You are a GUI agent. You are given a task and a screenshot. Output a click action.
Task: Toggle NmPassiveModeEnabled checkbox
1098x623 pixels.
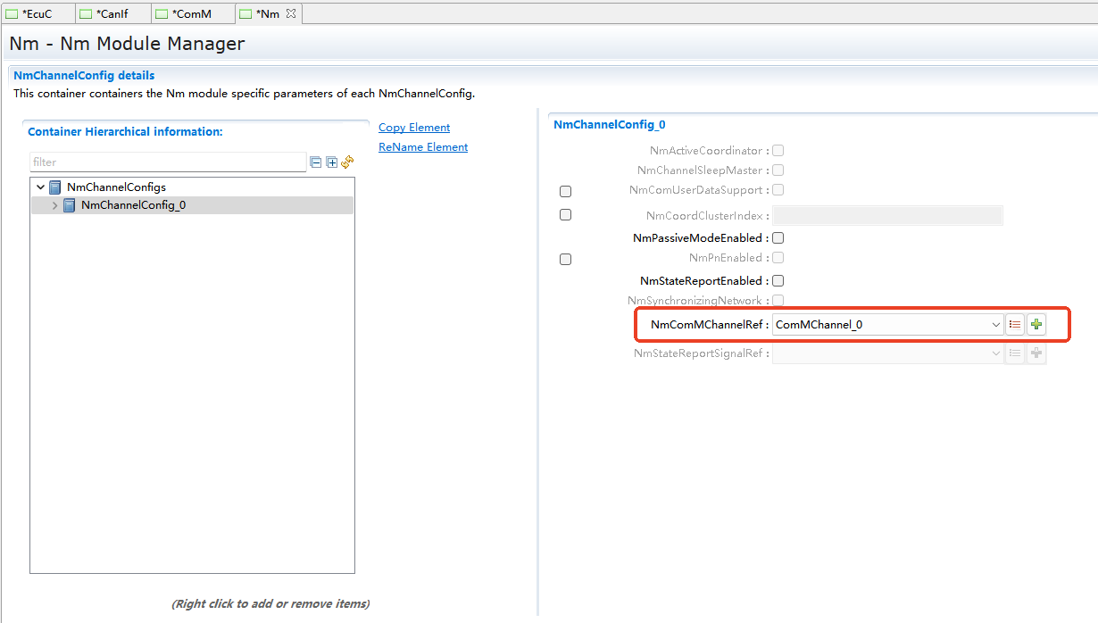tap(778, 238)
